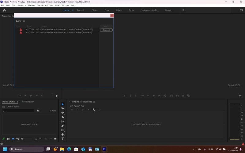
Task: Switch to the Media Browser tab
Action: coord(28,102)
